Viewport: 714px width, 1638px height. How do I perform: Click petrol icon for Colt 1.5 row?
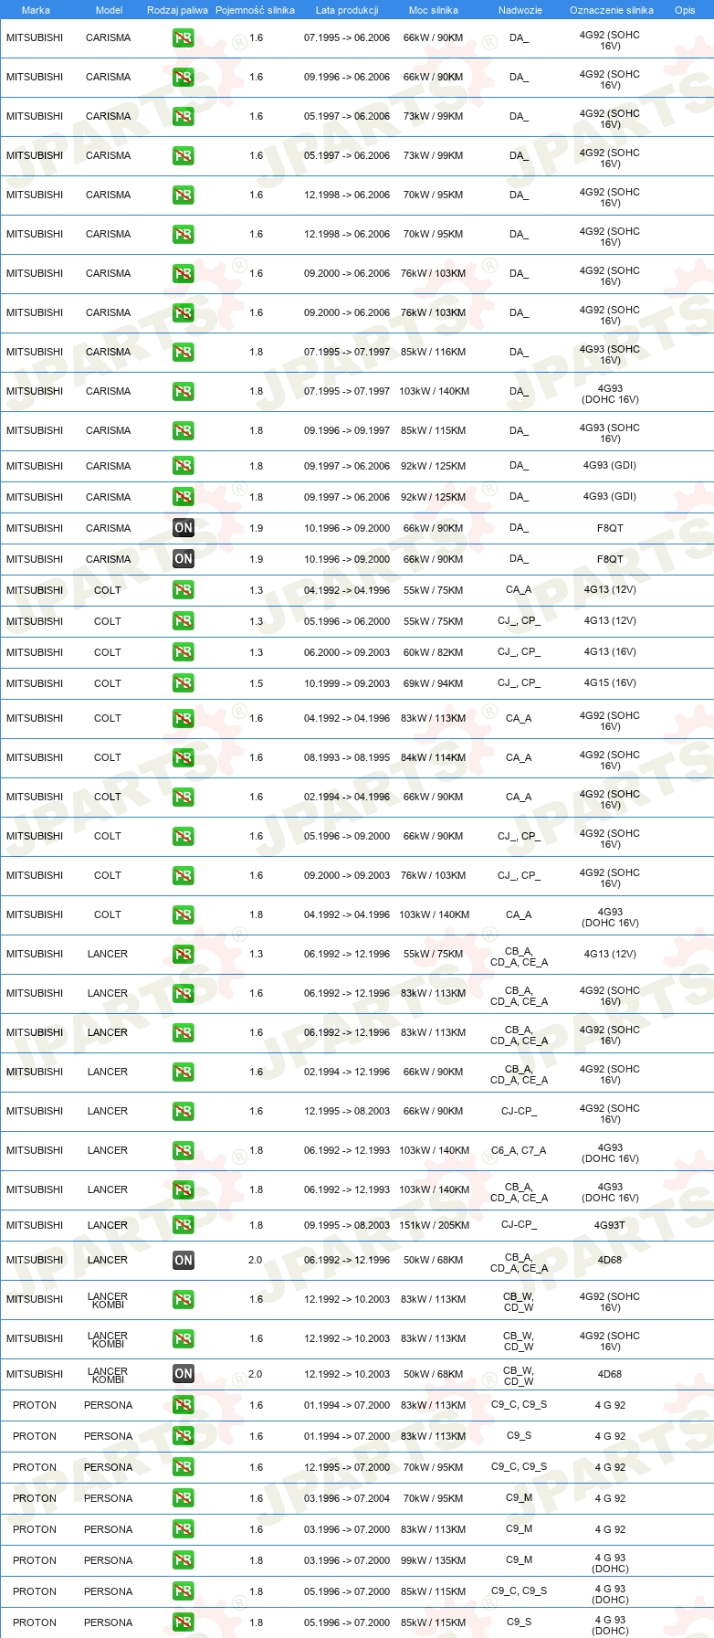(184, 683)
